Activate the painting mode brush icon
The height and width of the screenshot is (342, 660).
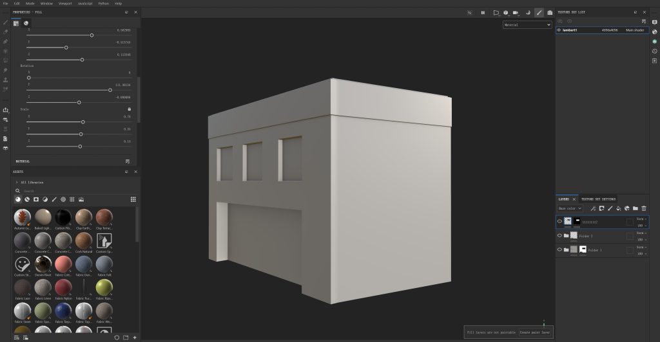tap(539, 13)
